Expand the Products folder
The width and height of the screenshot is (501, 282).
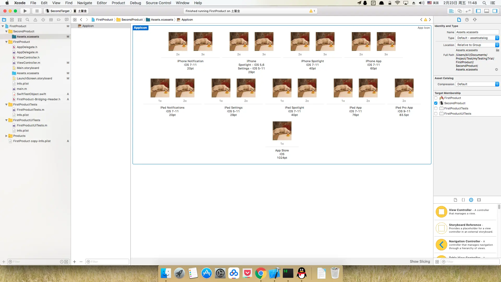(x=6, y=136)
